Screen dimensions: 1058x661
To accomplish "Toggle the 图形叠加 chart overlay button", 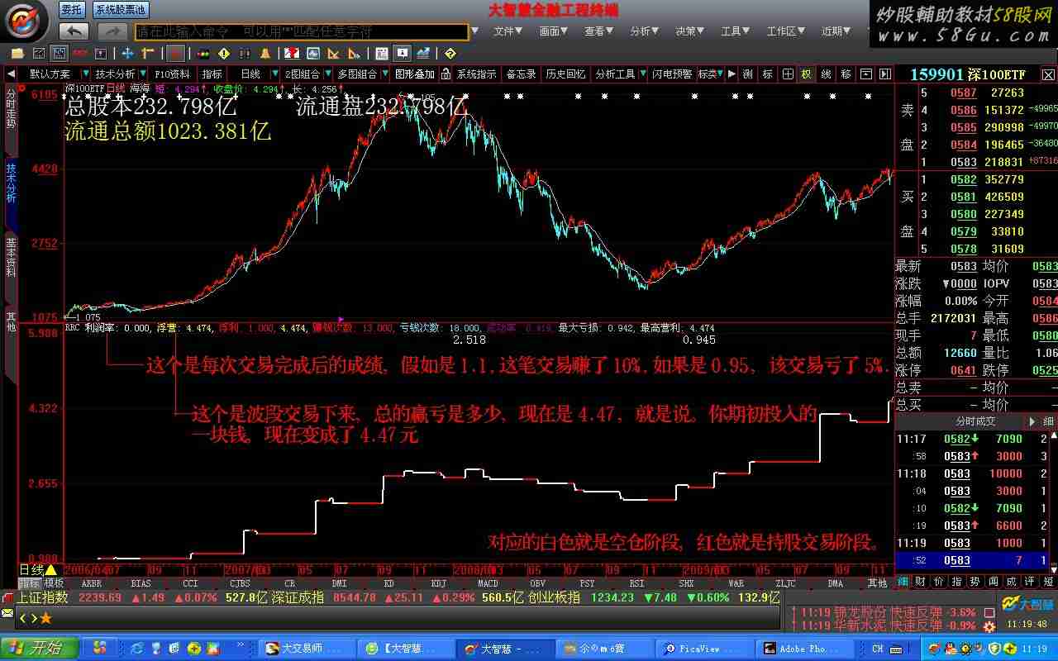I will click(414, 74).
